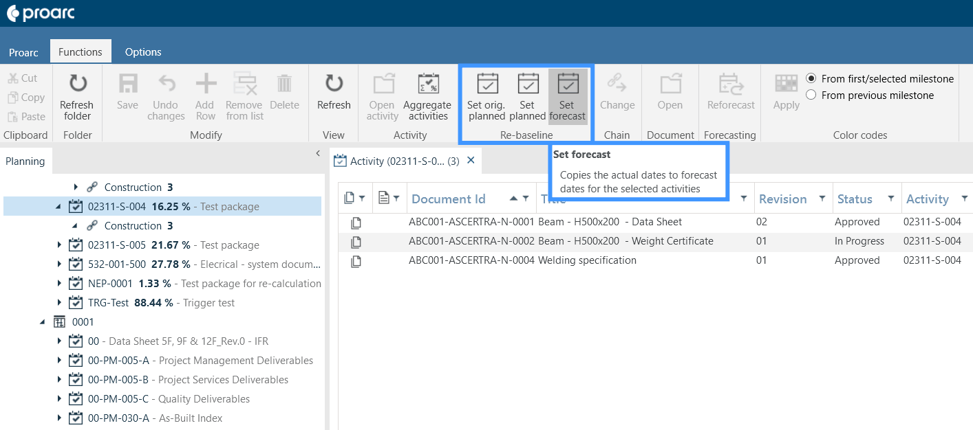Image resolution: width=973 pixels, height=430 pixels.
Task: Click the Copy clipboard button
Action: point(25,98)
